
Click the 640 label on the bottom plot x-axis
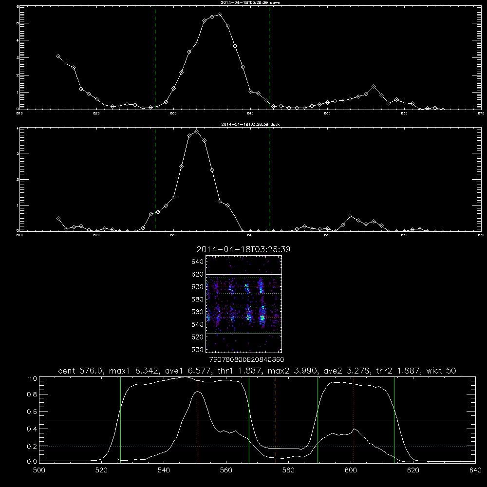tap(475, 470)
